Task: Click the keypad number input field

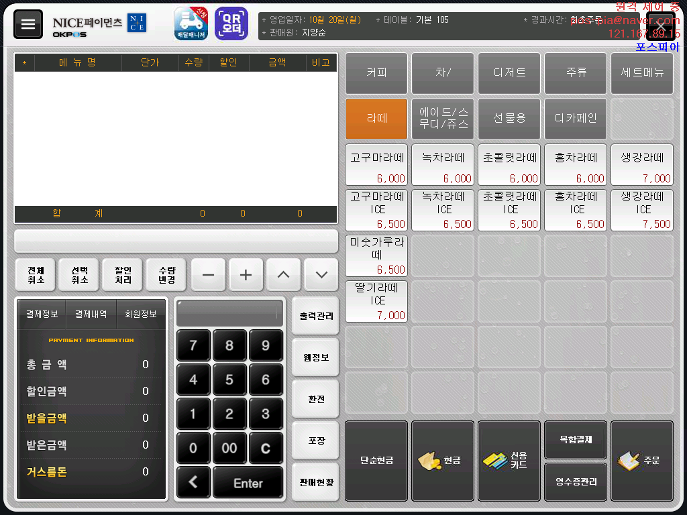Action: [229, 313]
